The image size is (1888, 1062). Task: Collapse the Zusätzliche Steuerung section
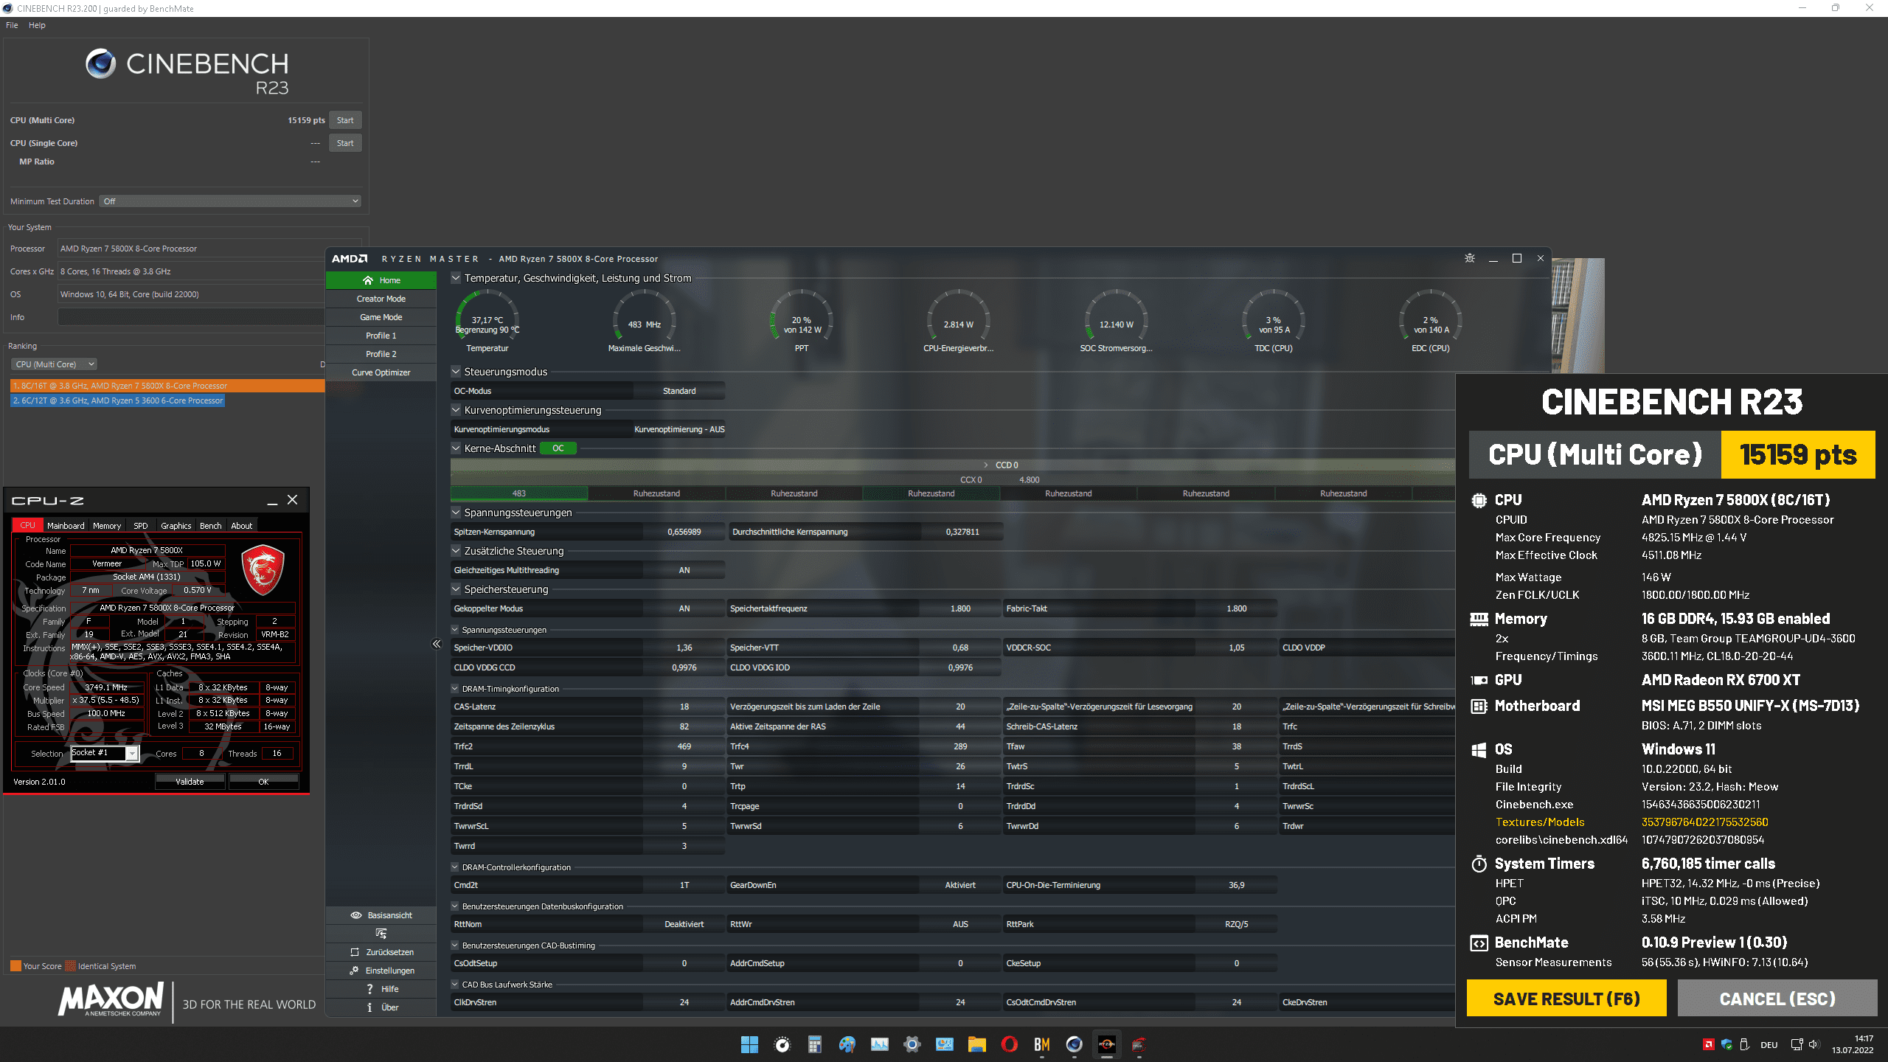pyautogui.click(x=456, y=551)
